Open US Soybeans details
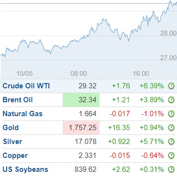Image resolution: width=177 pixels, height=180 pixels. pyautogui.click(x=25, y=169)
